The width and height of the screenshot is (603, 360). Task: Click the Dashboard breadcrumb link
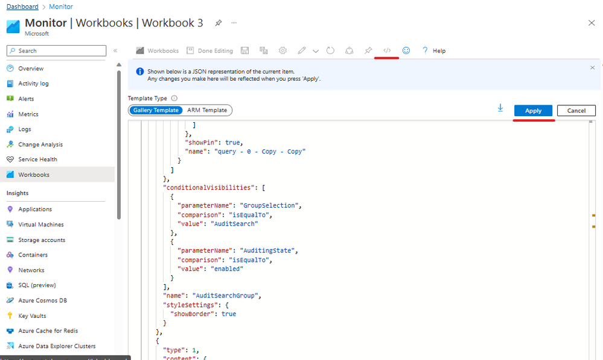point(22,7)
